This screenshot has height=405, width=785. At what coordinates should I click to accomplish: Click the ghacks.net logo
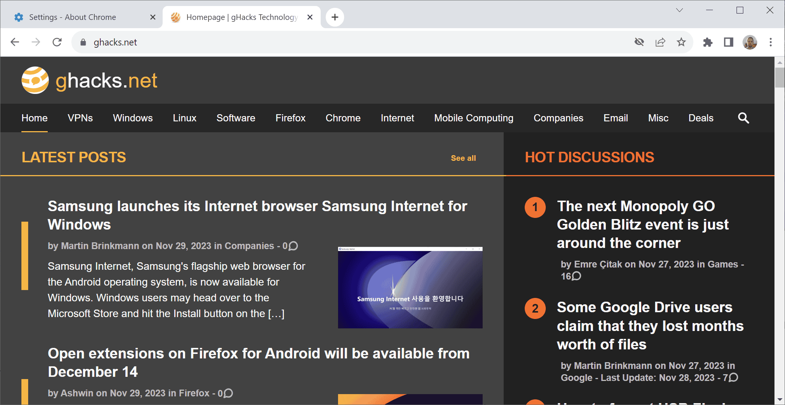(x=89, y=80)
